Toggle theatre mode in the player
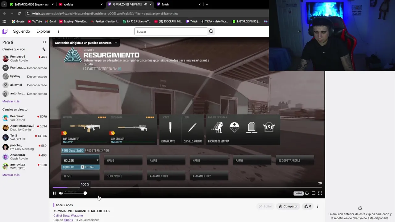Screen dimensions: 395x222 tap(314, 193)
